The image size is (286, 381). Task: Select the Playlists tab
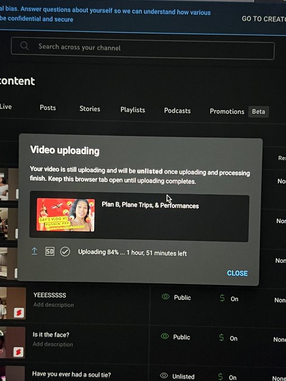(132, 110)
